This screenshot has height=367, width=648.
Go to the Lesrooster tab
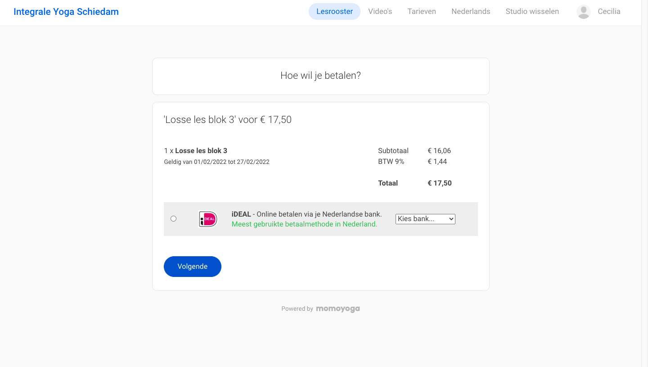click(x=334, y=12)
